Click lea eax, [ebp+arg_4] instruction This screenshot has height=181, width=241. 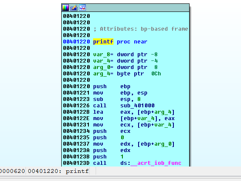pyautogui.click(x=134, y=112)
